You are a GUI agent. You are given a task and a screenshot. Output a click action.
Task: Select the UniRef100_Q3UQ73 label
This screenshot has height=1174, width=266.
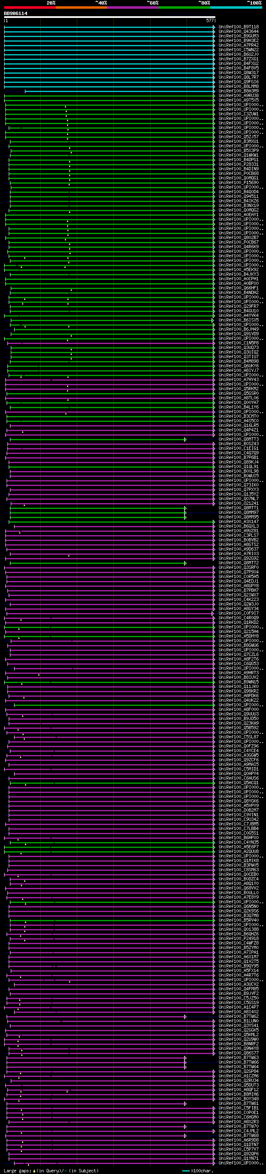(x=239, y=348)
